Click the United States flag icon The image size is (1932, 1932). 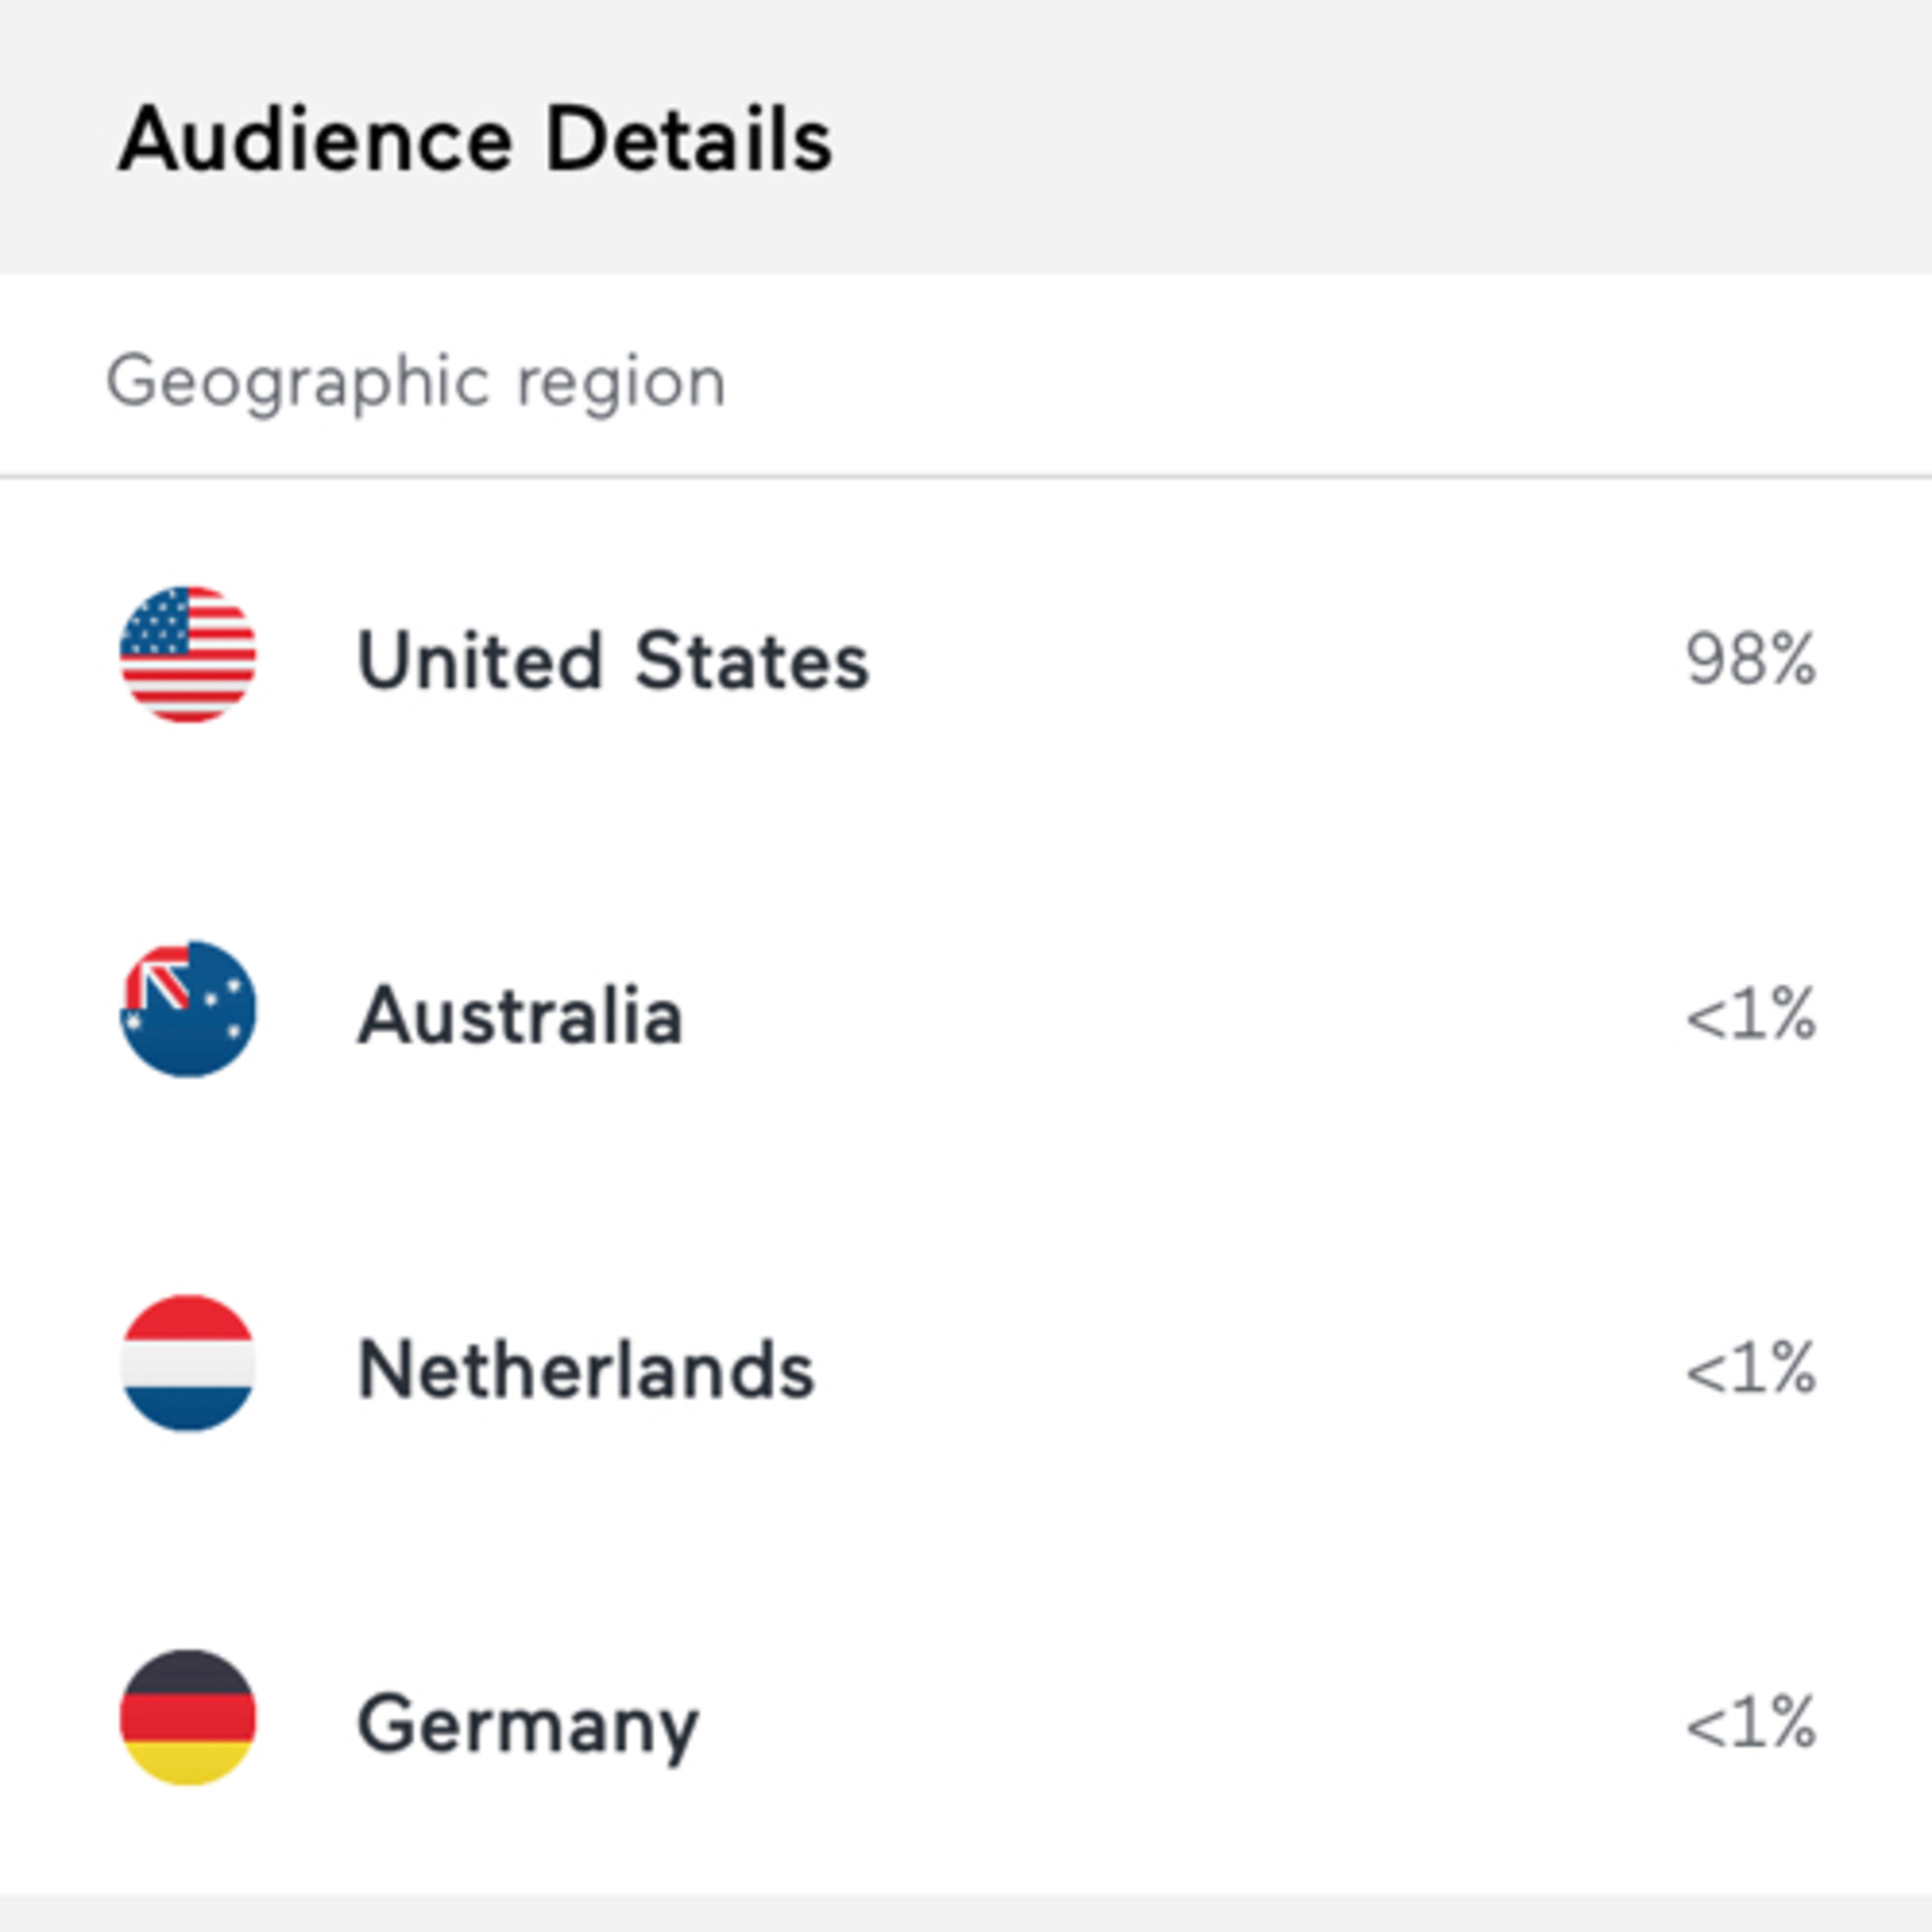pyautogui.click(x=188, y=654)
